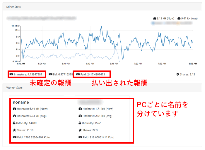Click the lock icon beside Difficulty: 14489
The height and width of the screenshot is (150, 205).
(14, 123)
